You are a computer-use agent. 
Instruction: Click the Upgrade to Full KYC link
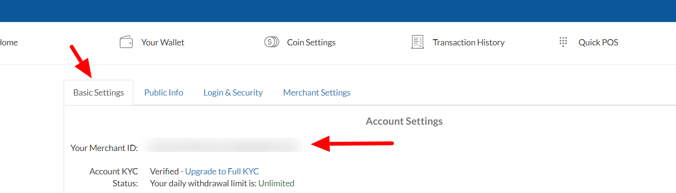(222, 172)
